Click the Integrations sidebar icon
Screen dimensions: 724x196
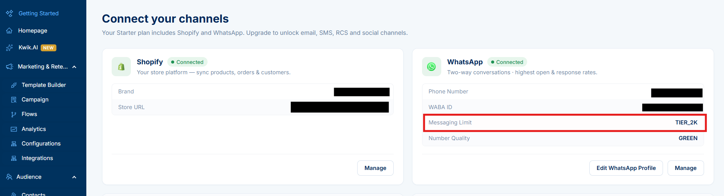(14, 158)
